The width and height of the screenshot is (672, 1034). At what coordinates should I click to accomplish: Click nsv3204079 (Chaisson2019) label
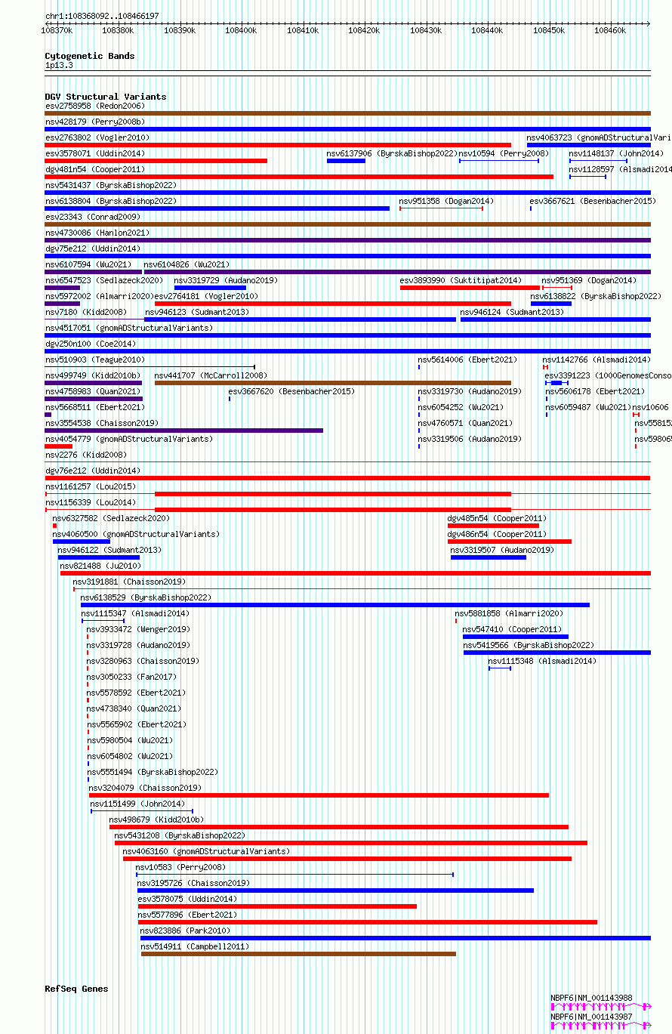tap(145, 788)
